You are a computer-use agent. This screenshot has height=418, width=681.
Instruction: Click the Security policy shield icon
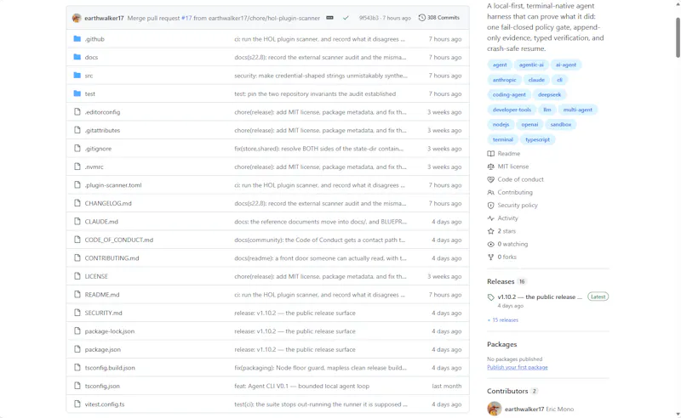click(x=491, y=205)
